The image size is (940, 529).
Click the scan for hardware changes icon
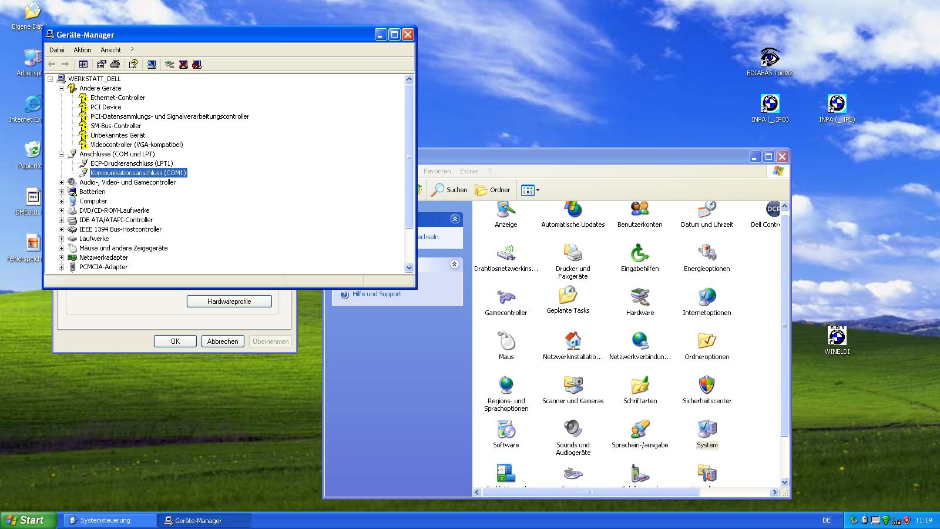point(152,64)
